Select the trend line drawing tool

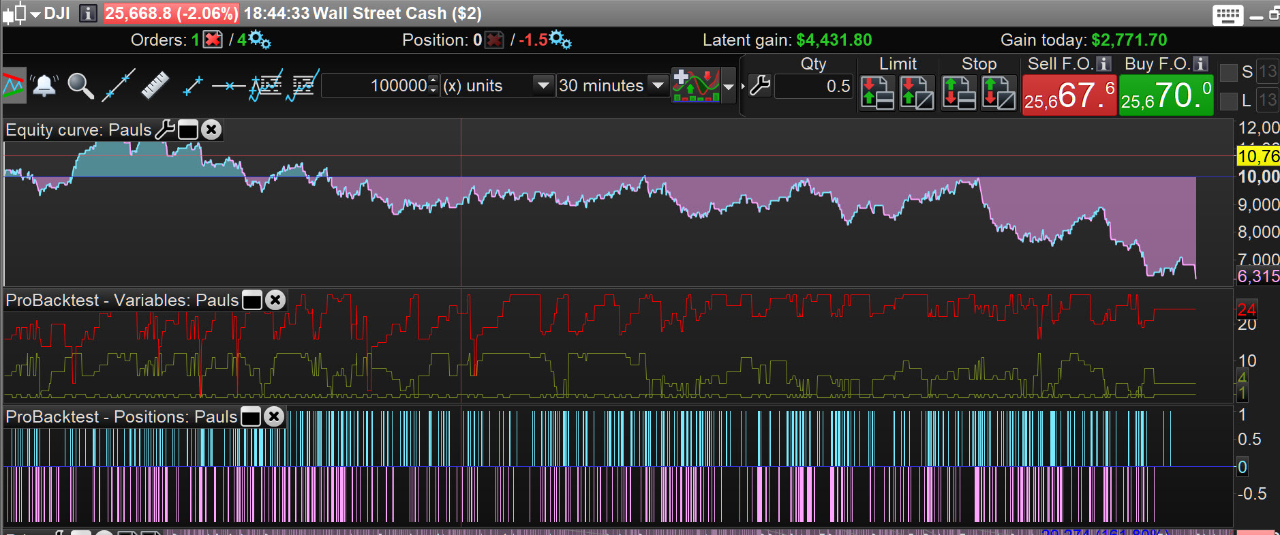[119, 86]
